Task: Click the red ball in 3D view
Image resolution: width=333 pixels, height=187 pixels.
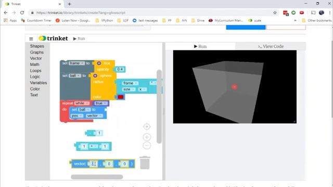Action: point(235,87)
